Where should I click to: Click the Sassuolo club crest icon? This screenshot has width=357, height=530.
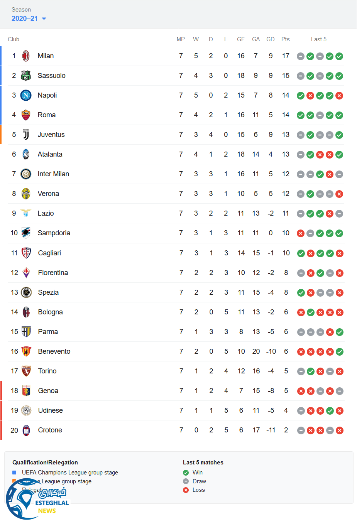(x=26, y=76)
